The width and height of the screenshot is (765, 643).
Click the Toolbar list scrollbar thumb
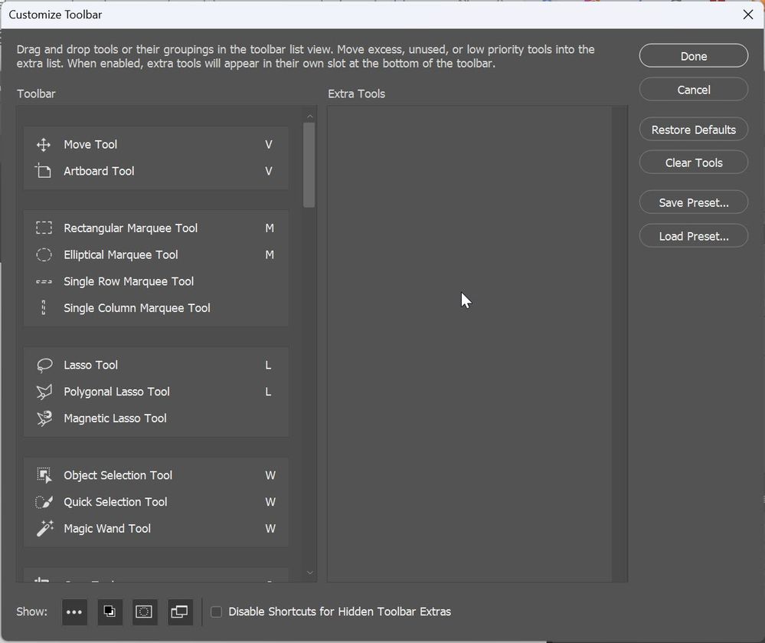tap(309, 165)
